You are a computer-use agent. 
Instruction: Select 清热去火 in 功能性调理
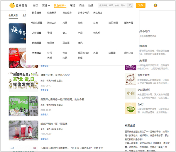pos(52,23)
